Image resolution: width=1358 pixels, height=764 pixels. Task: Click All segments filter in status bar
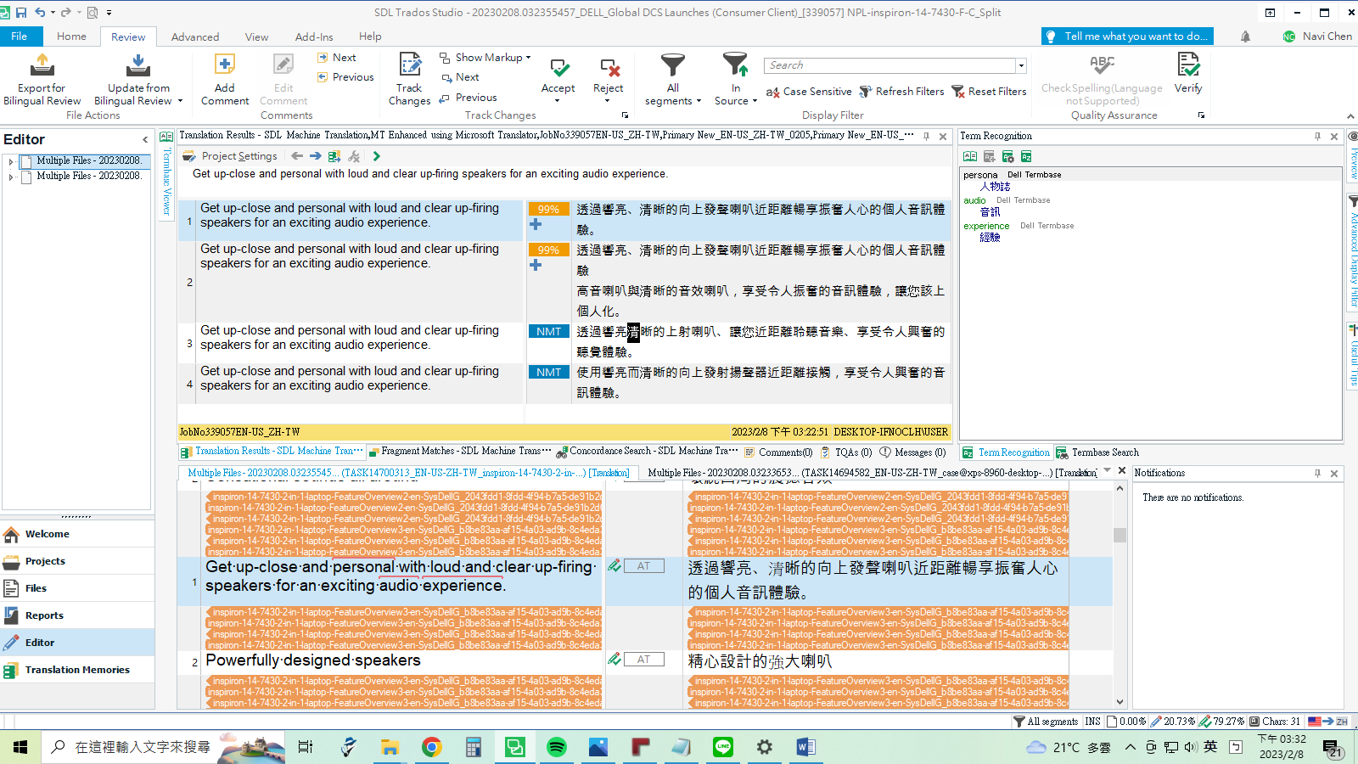pos(1046,722)
